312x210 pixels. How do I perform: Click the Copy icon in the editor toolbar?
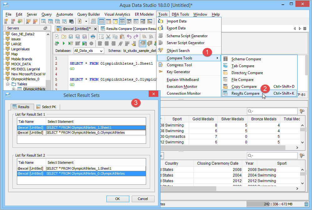[x=115, y=37]
